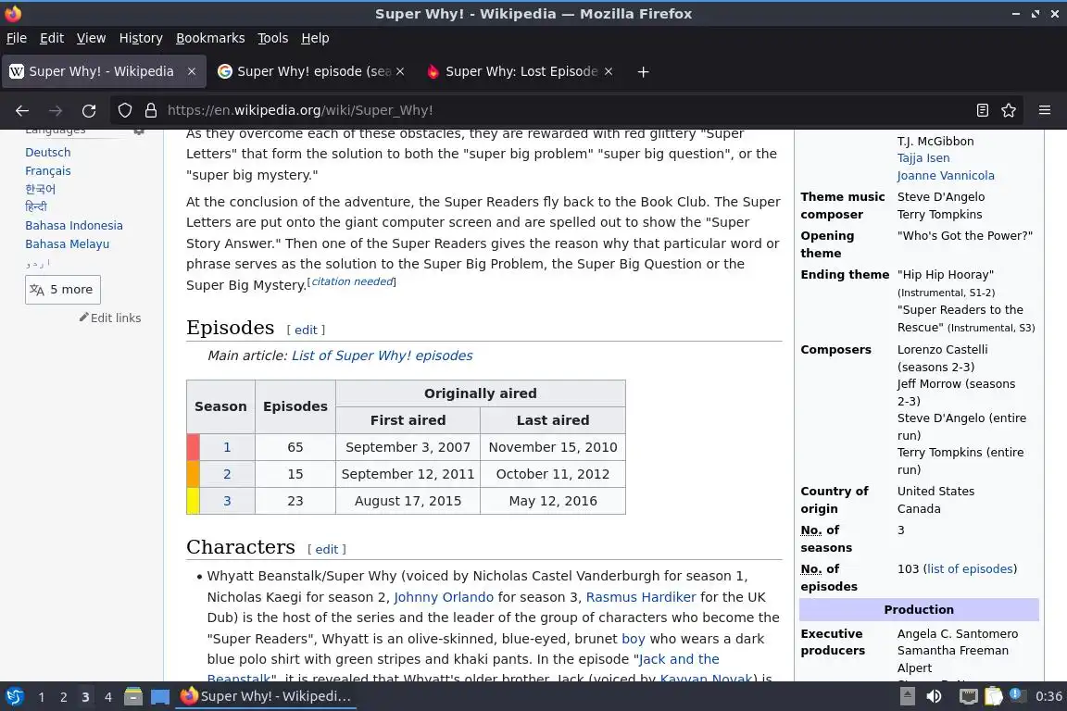This screenshot has width=1067, height=711.
Task: Click the orange season 2 color cell
Action: 194,474
